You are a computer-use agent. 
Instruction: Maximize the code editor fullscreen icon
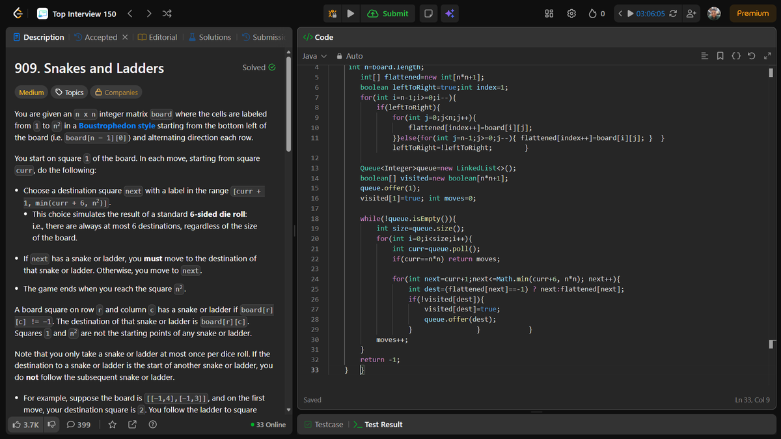[x=767, y=56]
